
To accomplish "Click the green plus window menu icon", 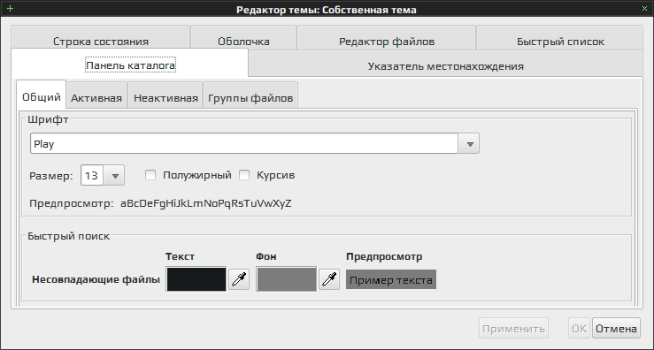I will [11, 8].
